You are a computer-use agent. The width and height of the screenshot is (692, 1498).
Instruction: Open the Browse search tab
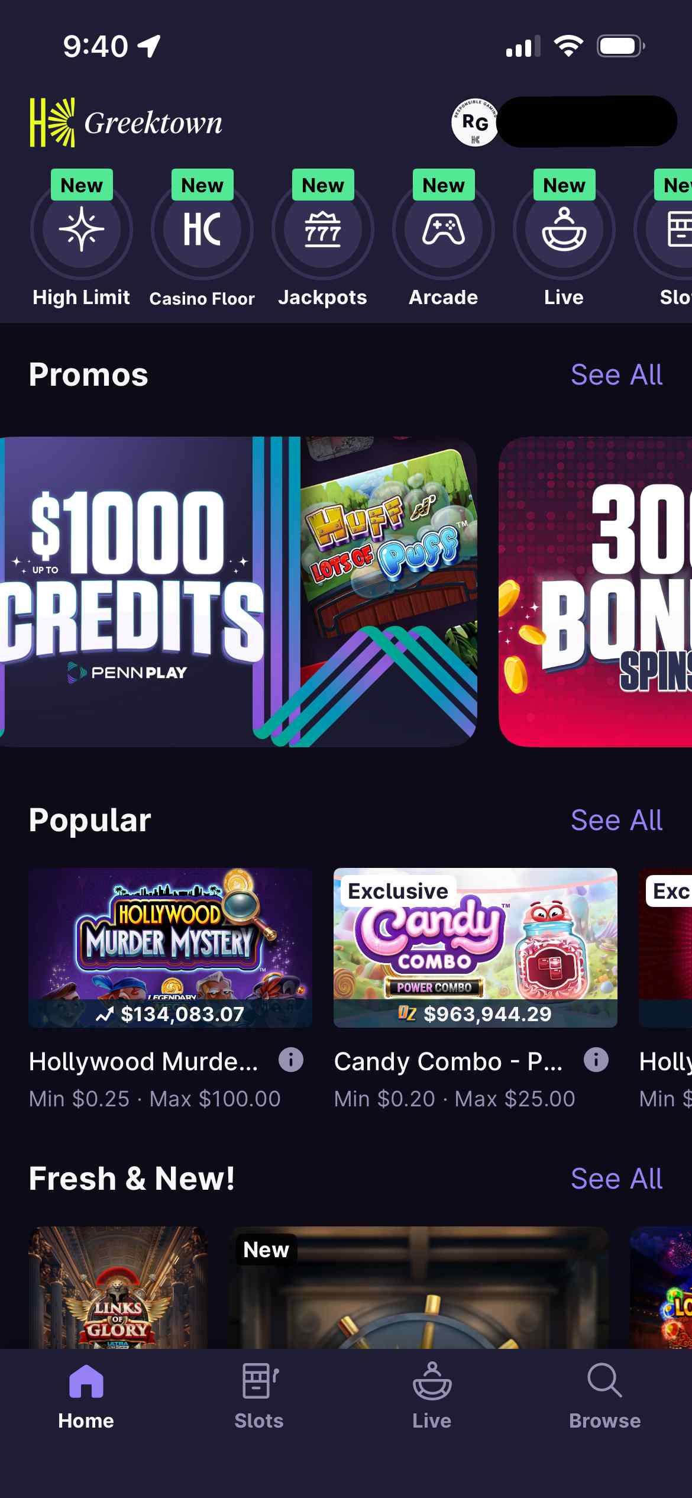coord(605,1394)
